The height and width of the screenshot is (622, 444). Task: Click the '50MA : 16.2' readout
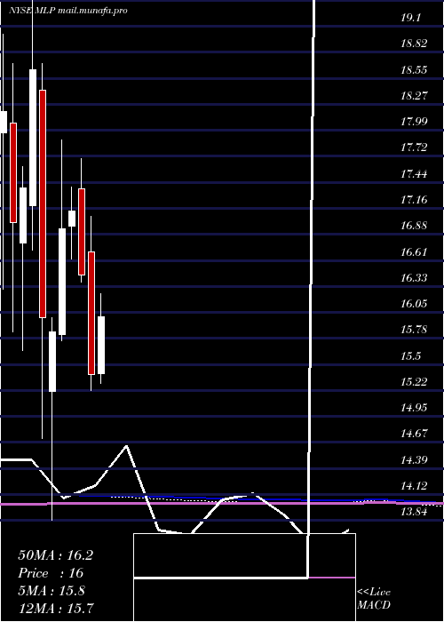coord(55,555)
